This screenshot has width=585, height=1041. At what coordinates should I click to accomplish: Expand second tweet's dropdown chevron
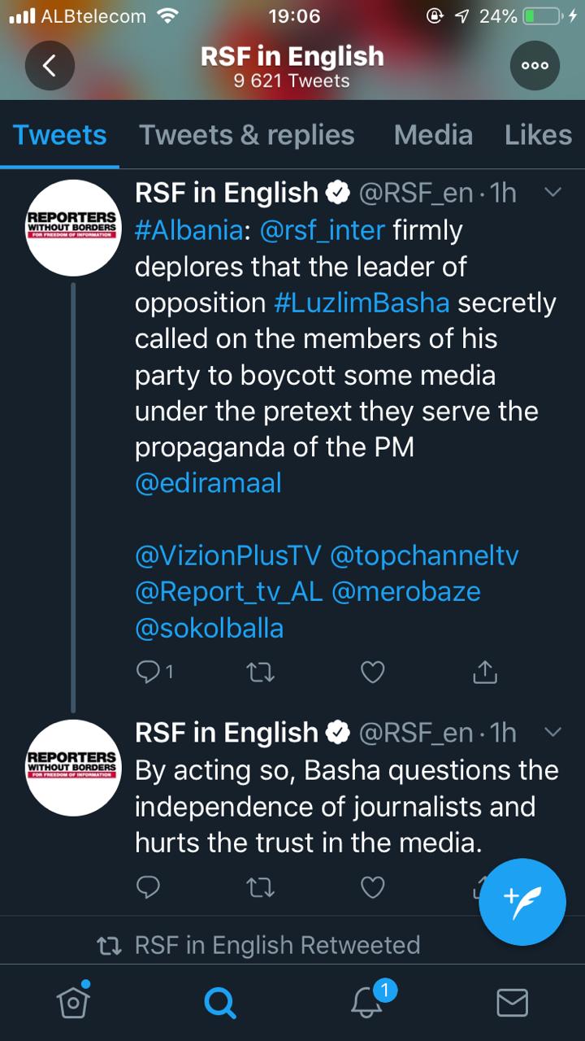(x=552, y=732)
